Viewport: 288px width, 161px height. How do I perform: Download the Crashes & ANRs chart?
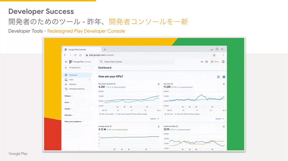[x=224, y=126]
